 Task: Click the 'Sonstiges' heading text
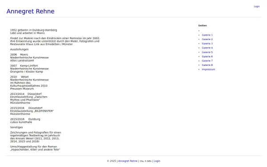click(16, 127)
